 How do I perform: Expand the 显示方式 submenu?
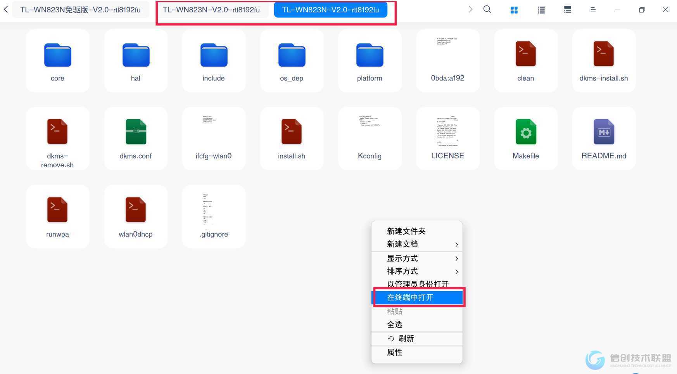[x=417, y=258]
